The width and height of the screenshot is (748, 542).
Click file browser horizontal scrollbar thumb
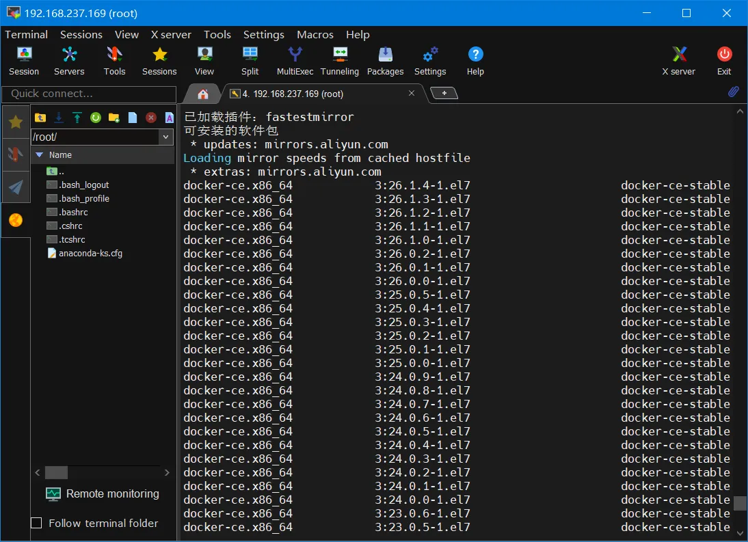[x=56, y=472]
